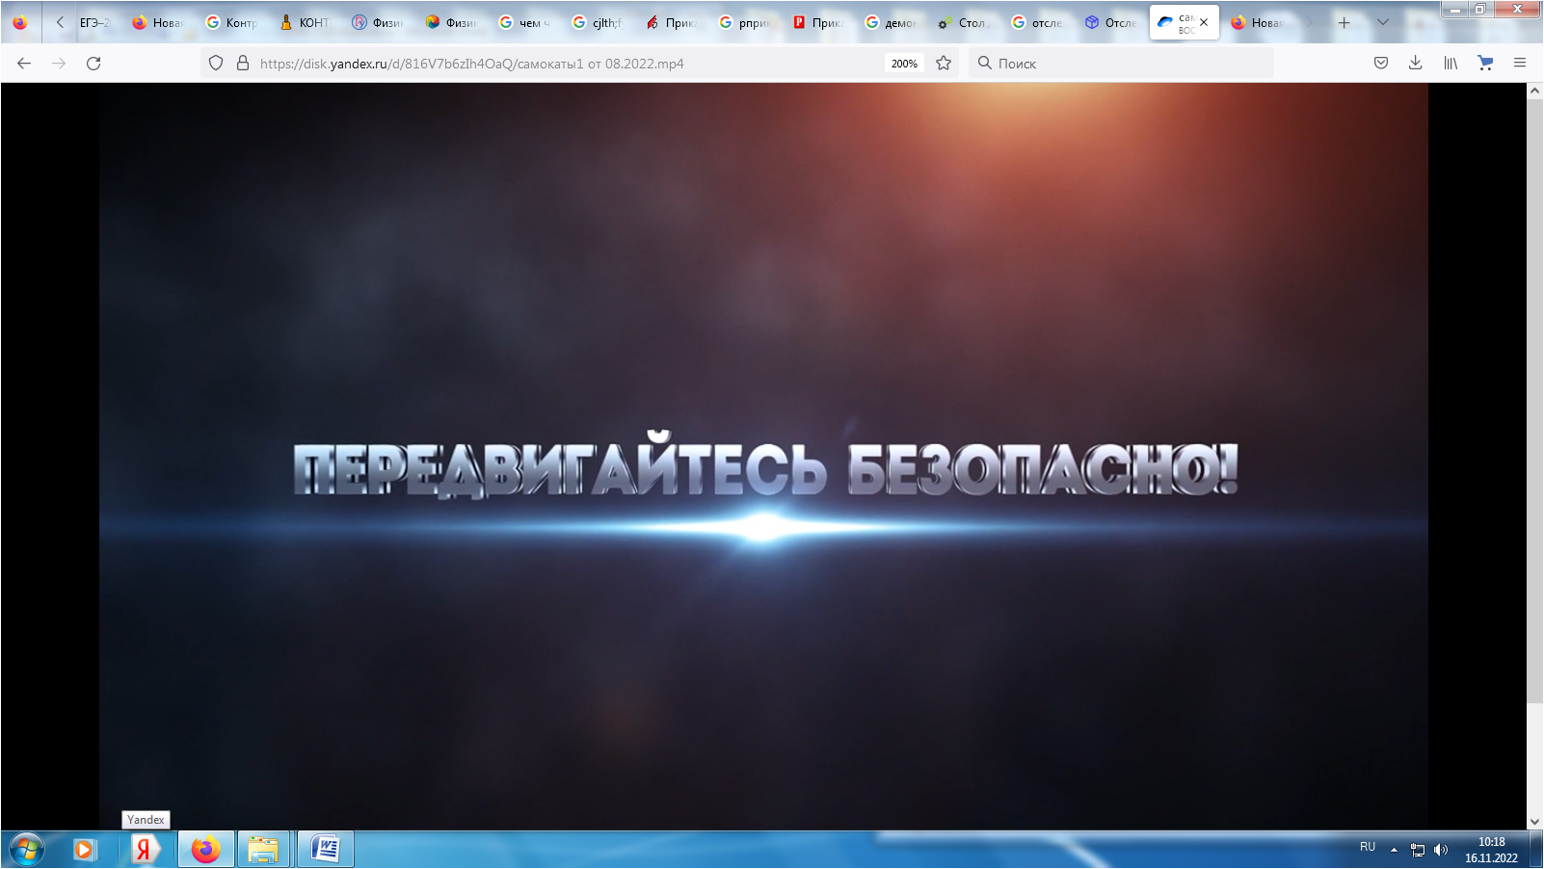Click the vertical scrollbar down arrow
This screenshot has height=869, width=1544.
[1534, 822]
